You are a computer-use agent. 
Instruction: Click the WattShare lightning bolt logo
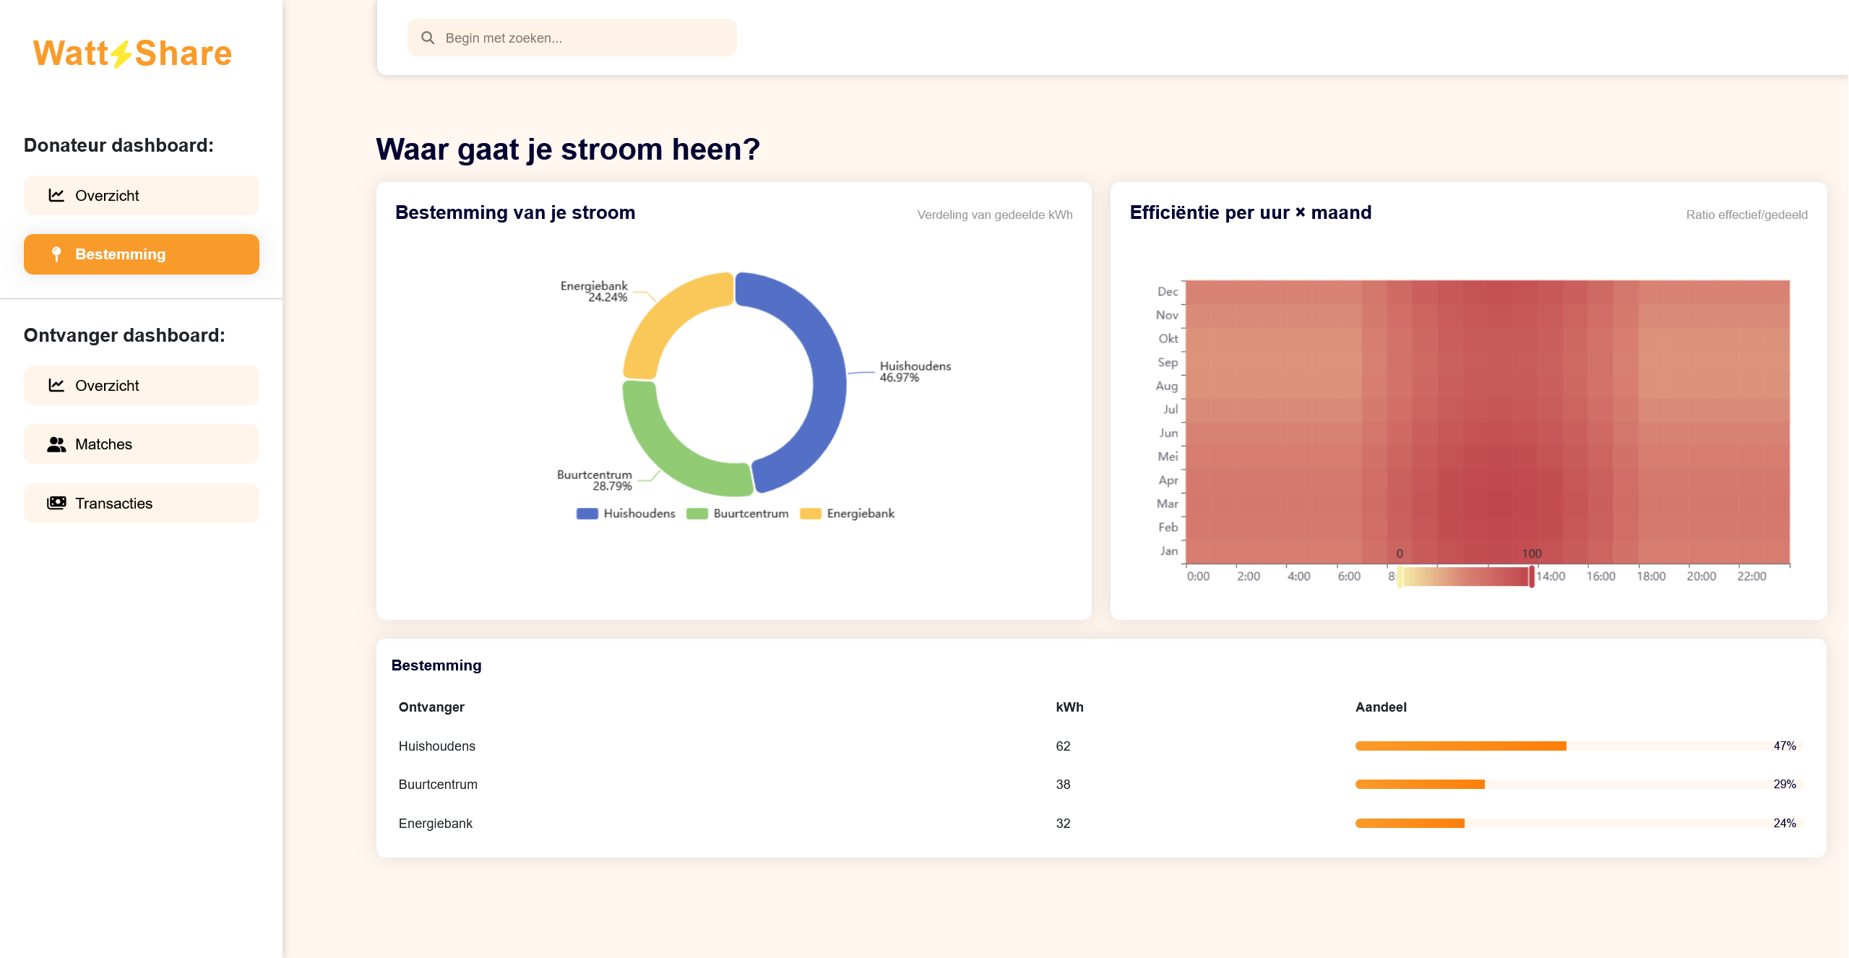121,54
